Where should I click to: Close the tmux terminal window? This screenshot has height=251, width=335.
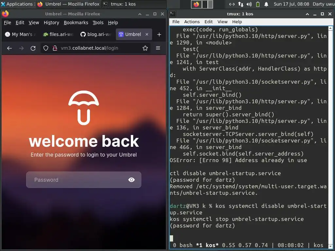click(330, 14)
